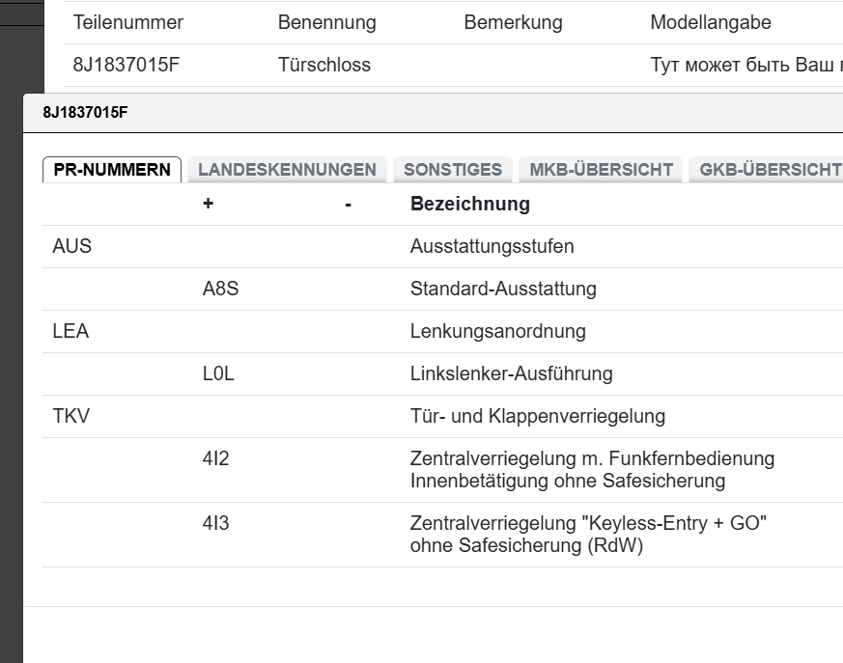Open the SONSTIGES tab
The image size is (843, 663).
452,170
